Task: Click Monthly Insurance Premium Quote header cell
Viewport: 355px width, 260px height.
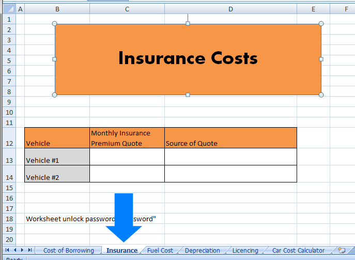Action: pos(127,138)
